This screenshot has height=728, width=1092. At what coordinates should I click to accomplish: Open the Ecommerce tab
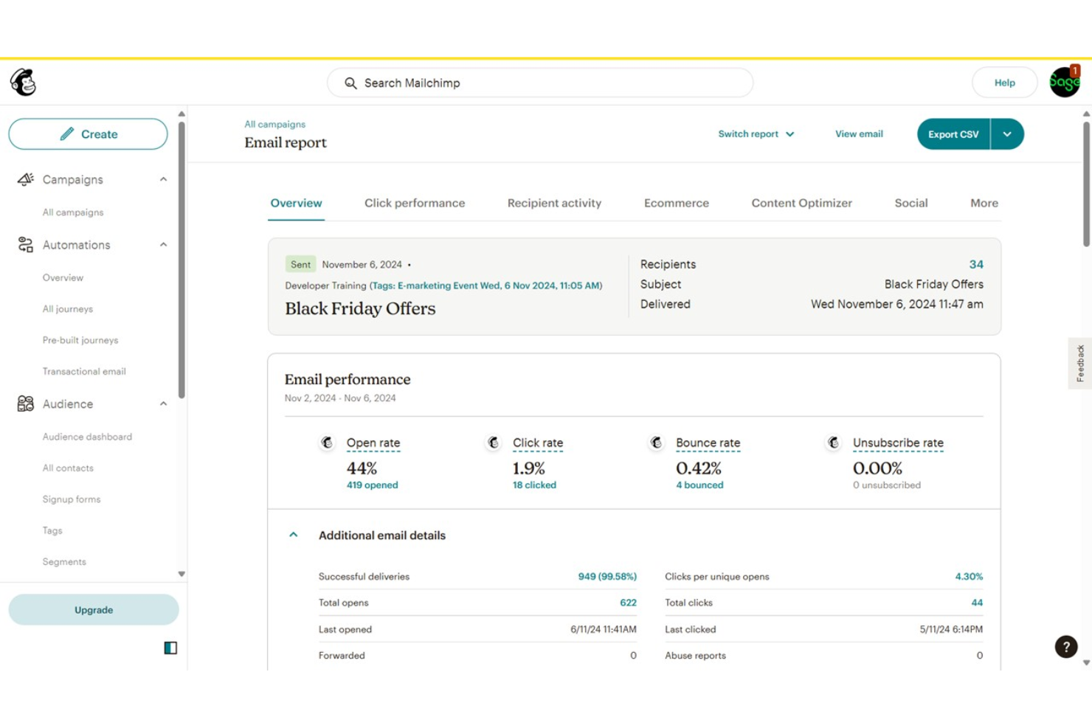[x=676, y=203]
